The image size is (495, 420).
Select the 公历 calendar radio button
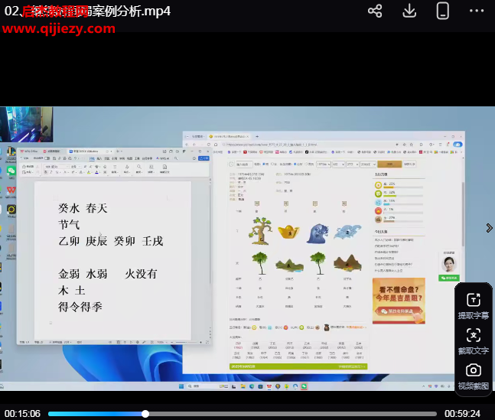pos(295,164)
